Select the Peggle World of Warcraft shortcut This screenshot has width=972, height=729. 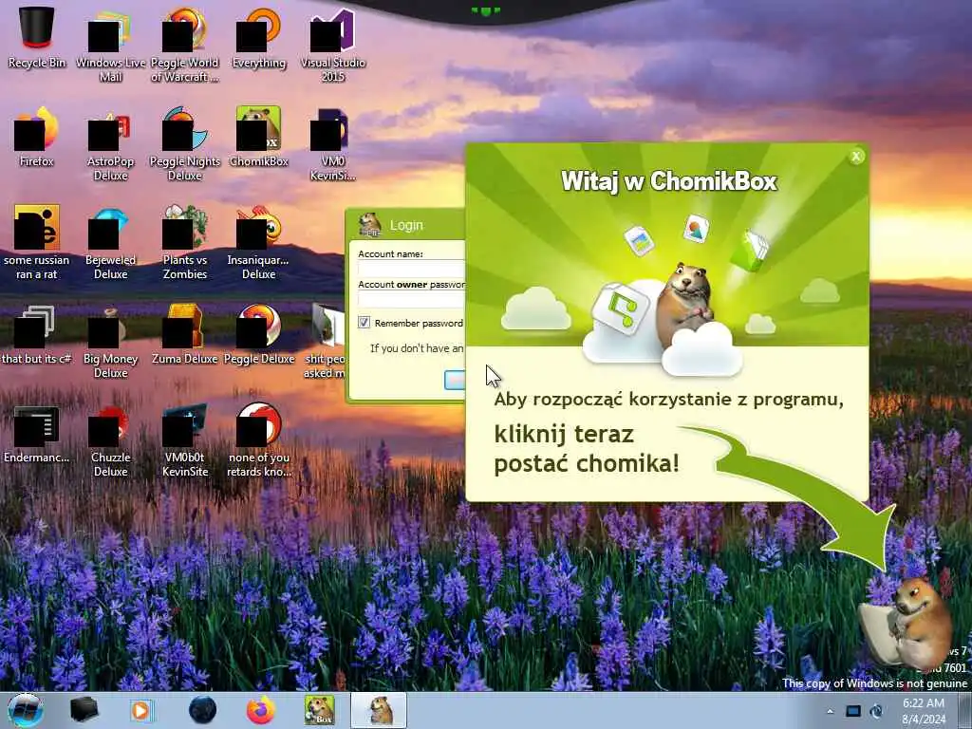[x=185, y=44]
